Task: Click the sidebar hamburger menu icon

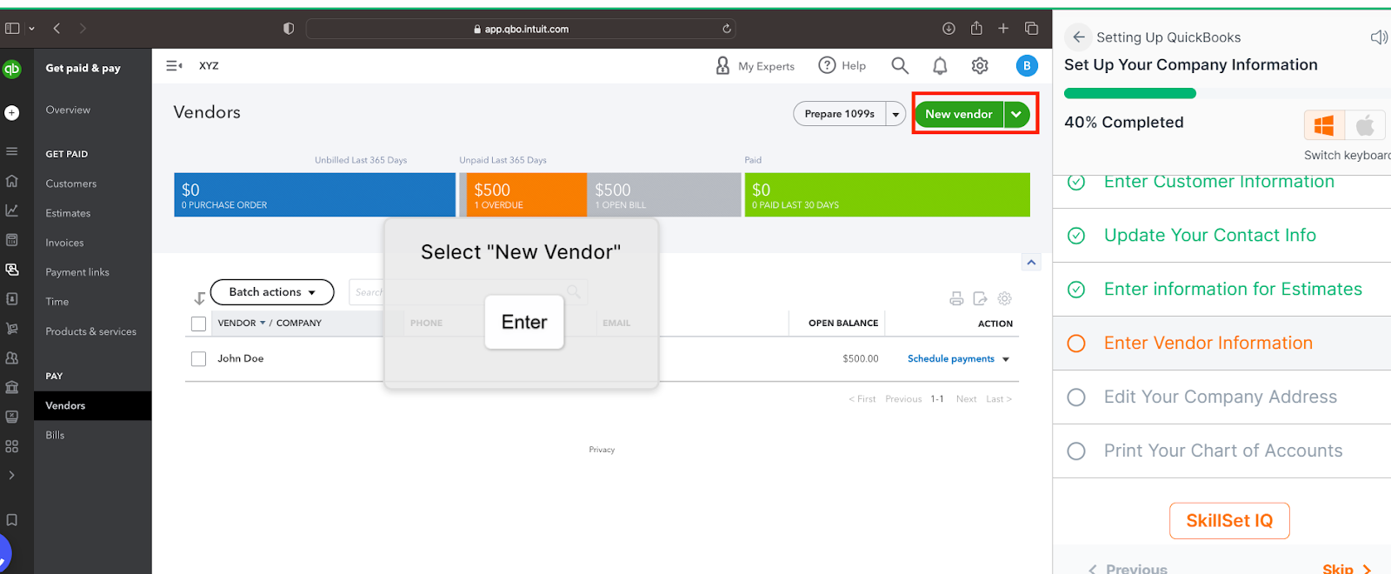Action: 12,151
